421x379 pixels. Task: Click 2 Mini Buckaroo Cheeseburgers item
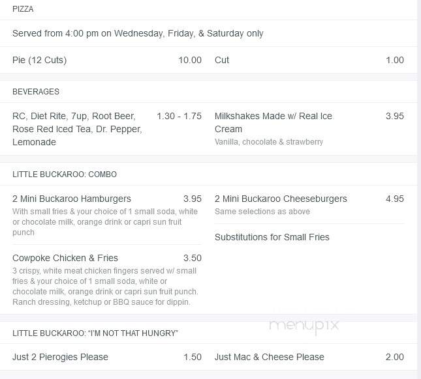(x=281, y=199)
